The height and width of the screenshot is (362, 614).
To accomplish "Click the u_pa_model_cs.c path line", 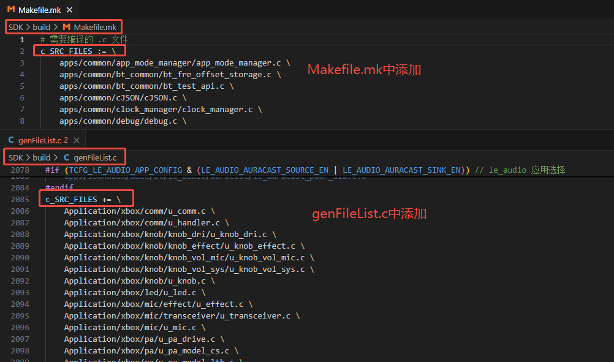I will pos(151,351).
